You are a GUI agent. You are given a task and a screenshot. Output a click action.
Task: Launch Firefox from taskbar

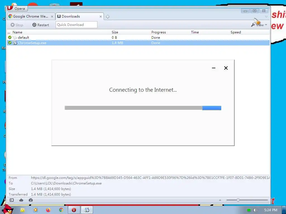pyautogui.click(x=48, y=210)
